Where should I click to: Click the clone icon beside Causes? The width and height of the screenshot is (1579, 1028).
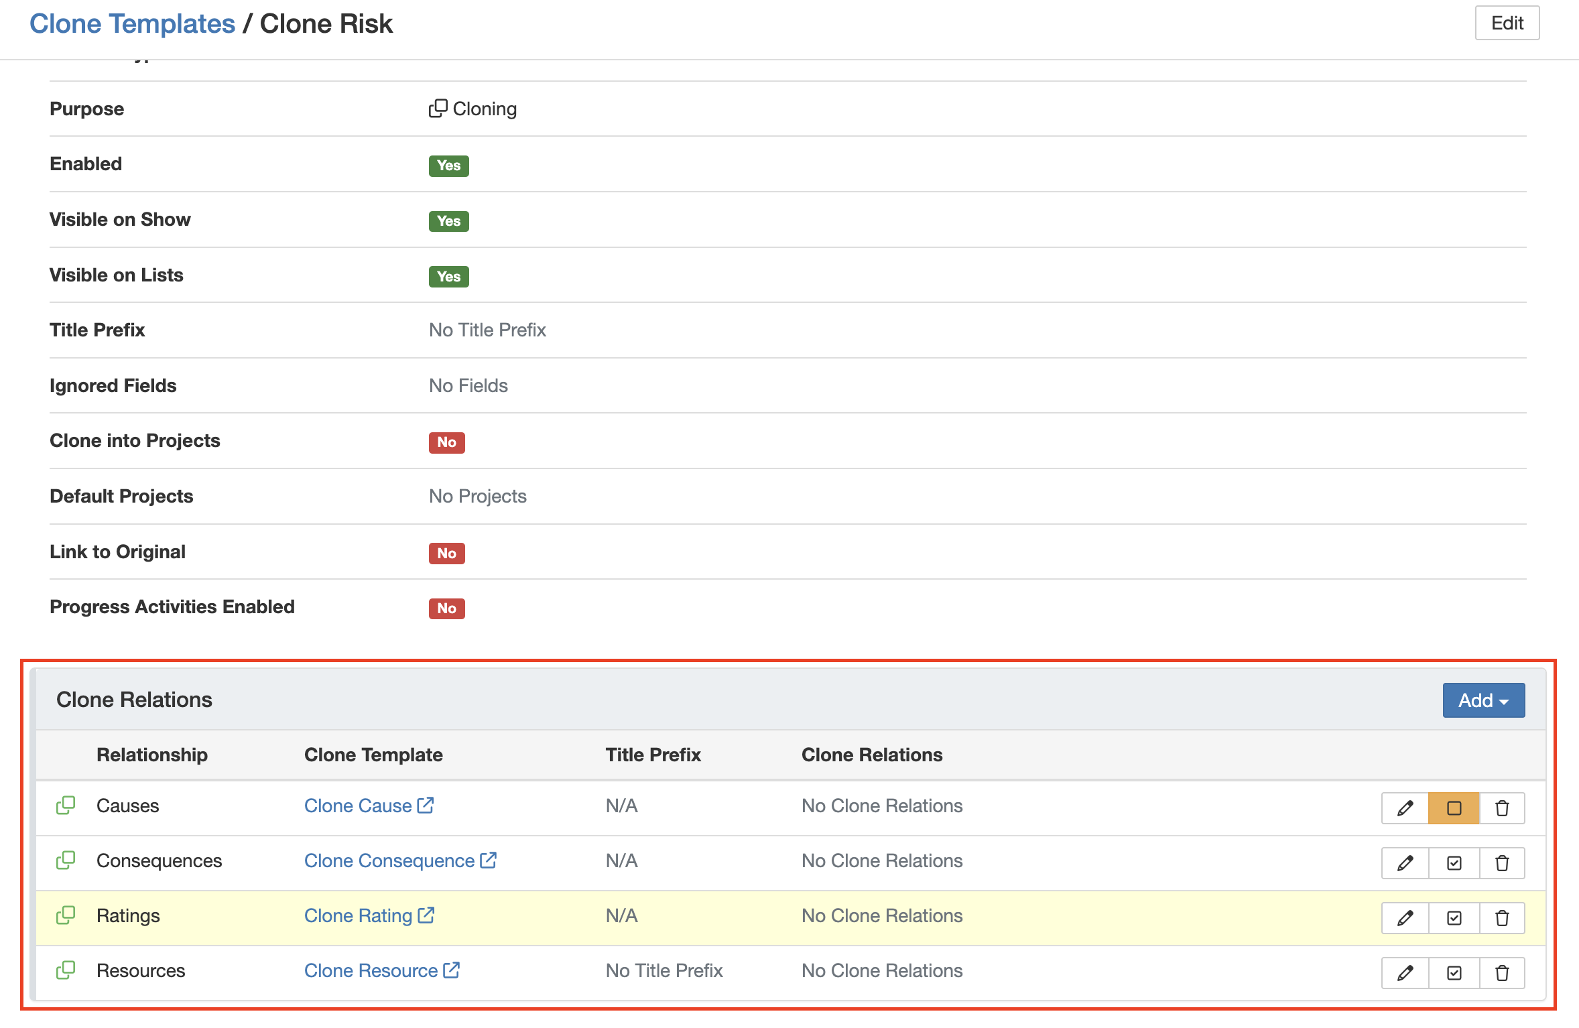click(66, 806)
